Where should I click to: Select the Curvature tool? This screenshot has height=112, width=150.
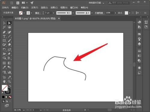point(9,32)
